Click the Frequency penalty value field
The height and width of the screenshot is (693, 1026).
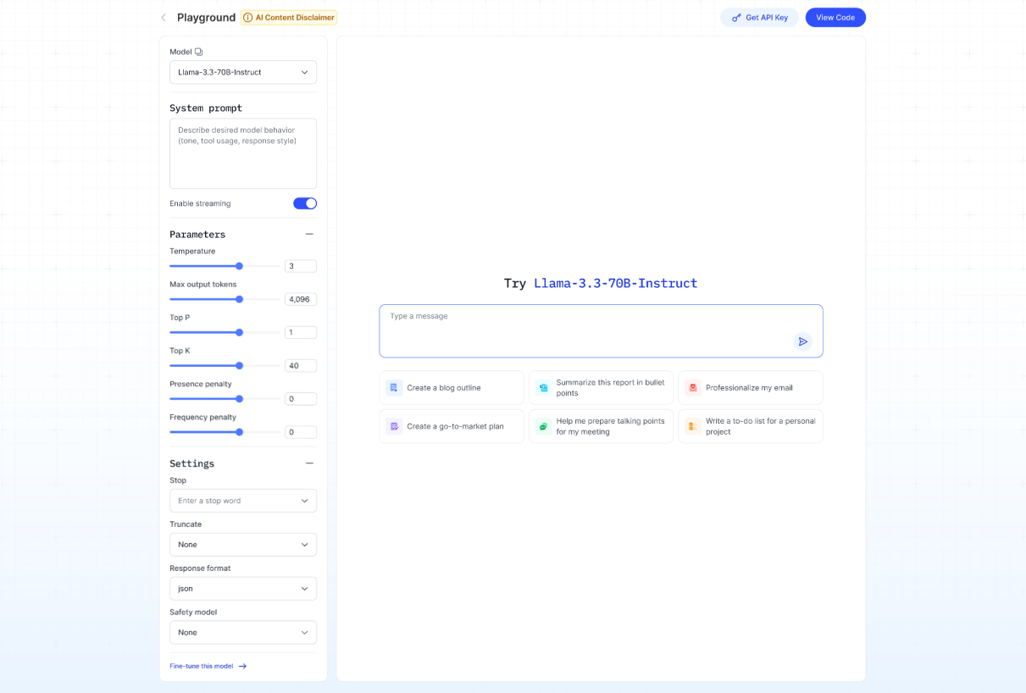tap(301, 432)
